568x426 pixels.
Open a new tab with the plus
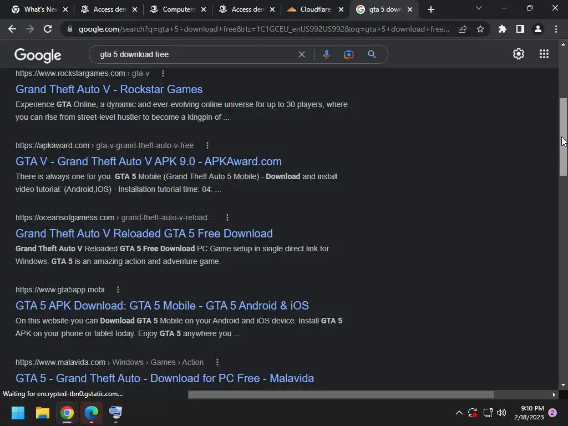(x=430, y=9)
